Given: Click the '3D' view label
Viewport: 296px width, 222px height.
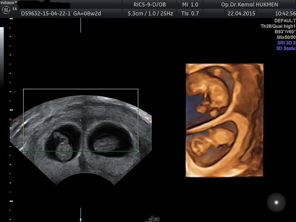Looking at the screenshot, I should (156, 219).
